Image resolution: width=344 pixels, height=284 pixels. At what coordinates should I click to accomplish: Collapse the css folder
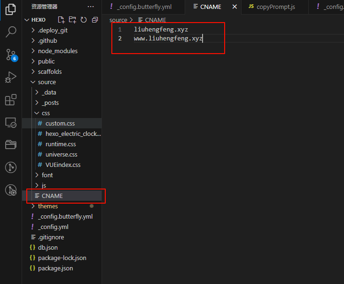pyautogui.click(x=45, y=113)
